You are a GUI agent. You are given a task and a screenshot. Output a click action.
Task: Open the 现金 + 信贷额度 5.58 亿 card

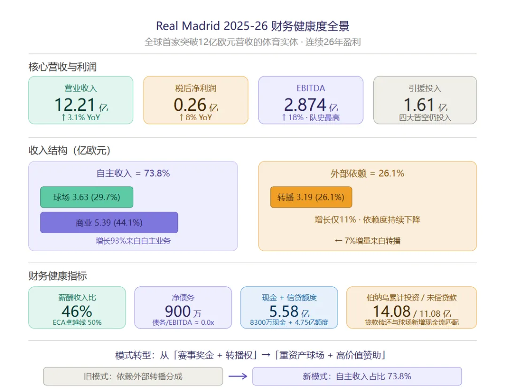(289, 307)
